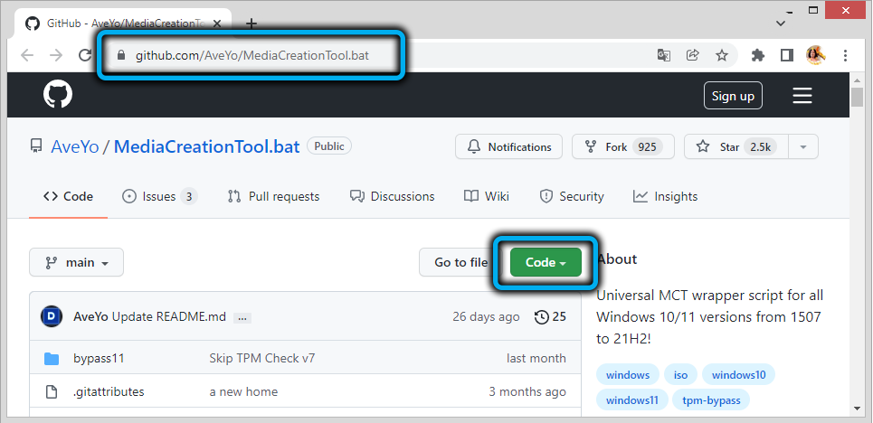Bookmark this page with star icon
The image size is (873, 423).
click(721, 55)
